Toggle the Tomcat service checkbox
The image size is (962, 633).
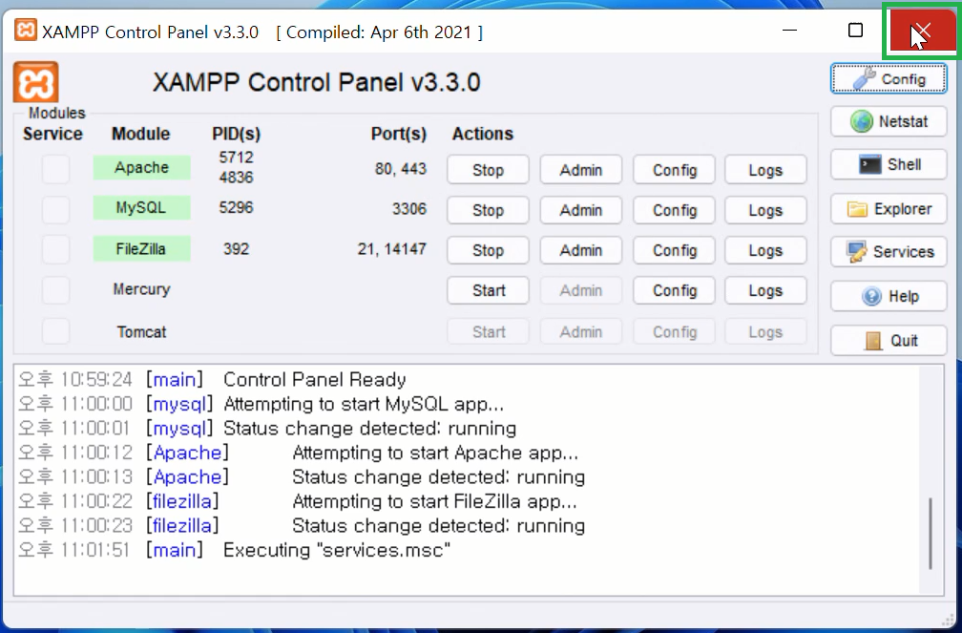(x=55, y=331)
